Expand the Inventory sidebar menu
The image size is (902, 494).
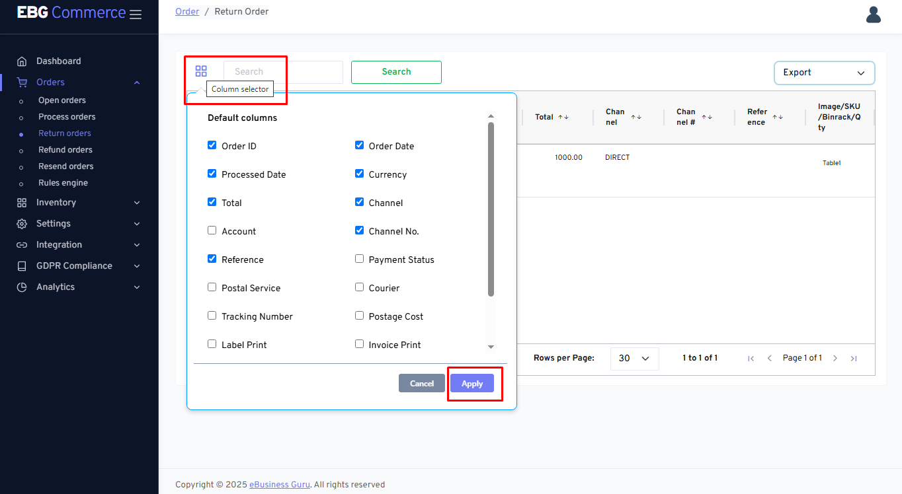point(79,203)
